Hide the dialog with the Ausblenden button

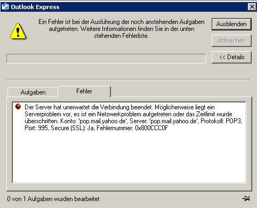point(231,24)
